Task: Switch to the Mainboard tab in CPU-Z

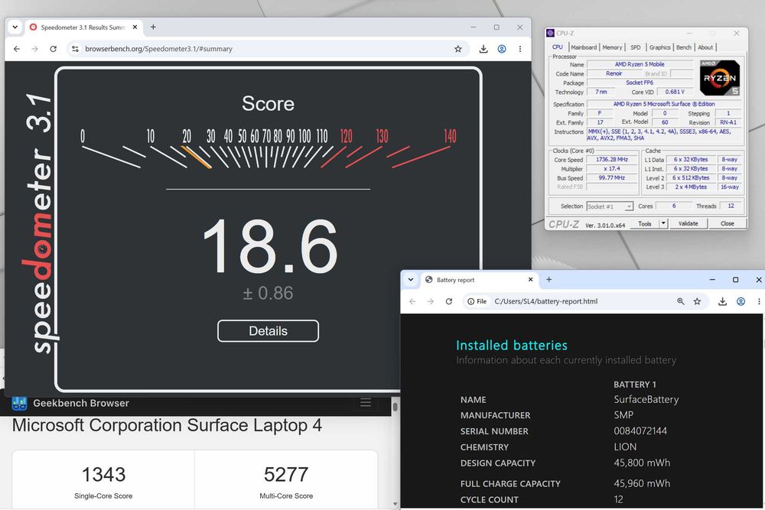Action: coord(584,47)
